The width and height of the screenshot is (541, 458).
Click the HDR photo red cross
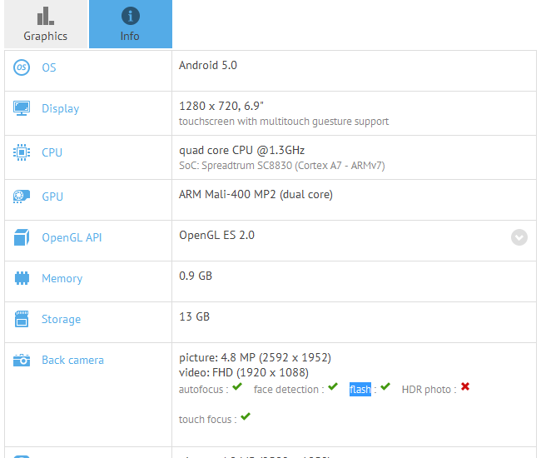(x=465, y=387)
